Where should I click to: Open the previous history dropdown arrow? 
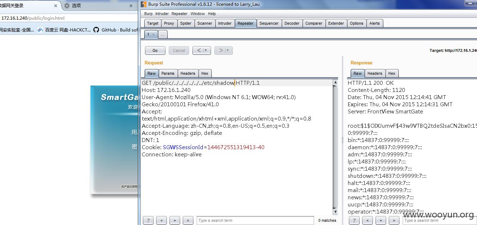pos(207,50)
